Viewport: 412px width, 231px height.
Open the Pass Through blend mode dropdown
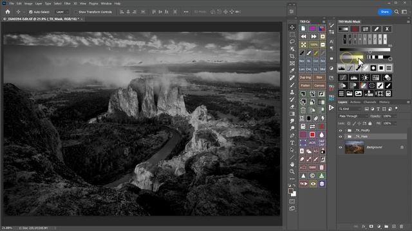coord(353,116)
